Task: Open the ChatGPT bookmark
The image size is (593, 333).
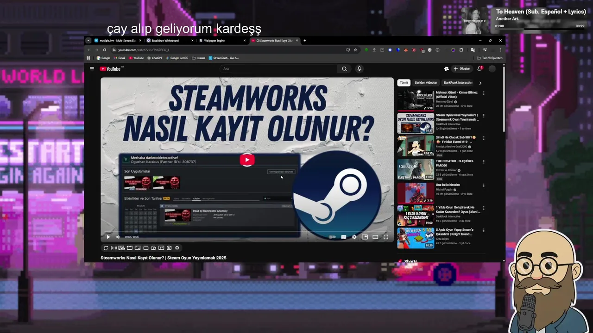Action: coord(155,58)
